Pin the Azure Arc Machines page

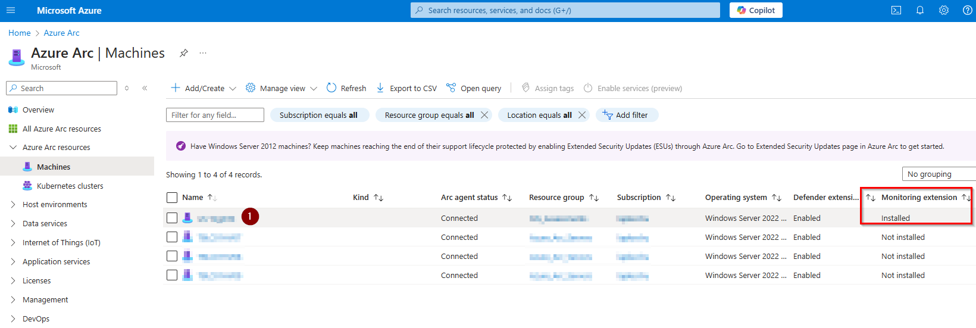tap(184, 53)
